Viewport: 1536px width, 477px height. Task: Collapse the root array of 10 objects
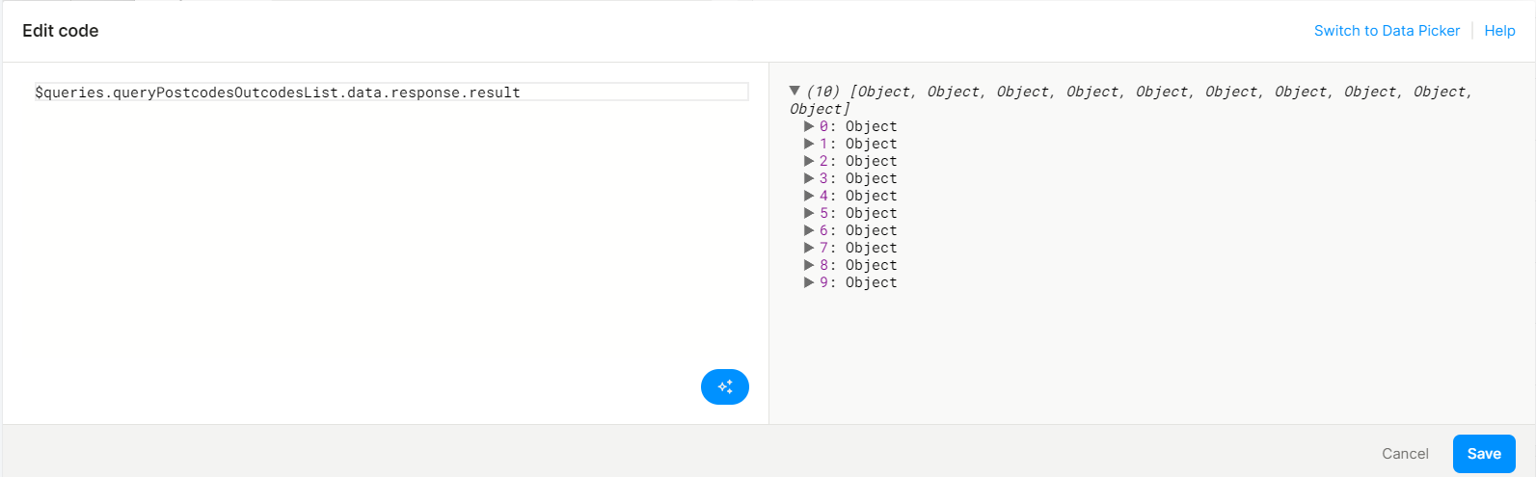(x=795, y=91)
